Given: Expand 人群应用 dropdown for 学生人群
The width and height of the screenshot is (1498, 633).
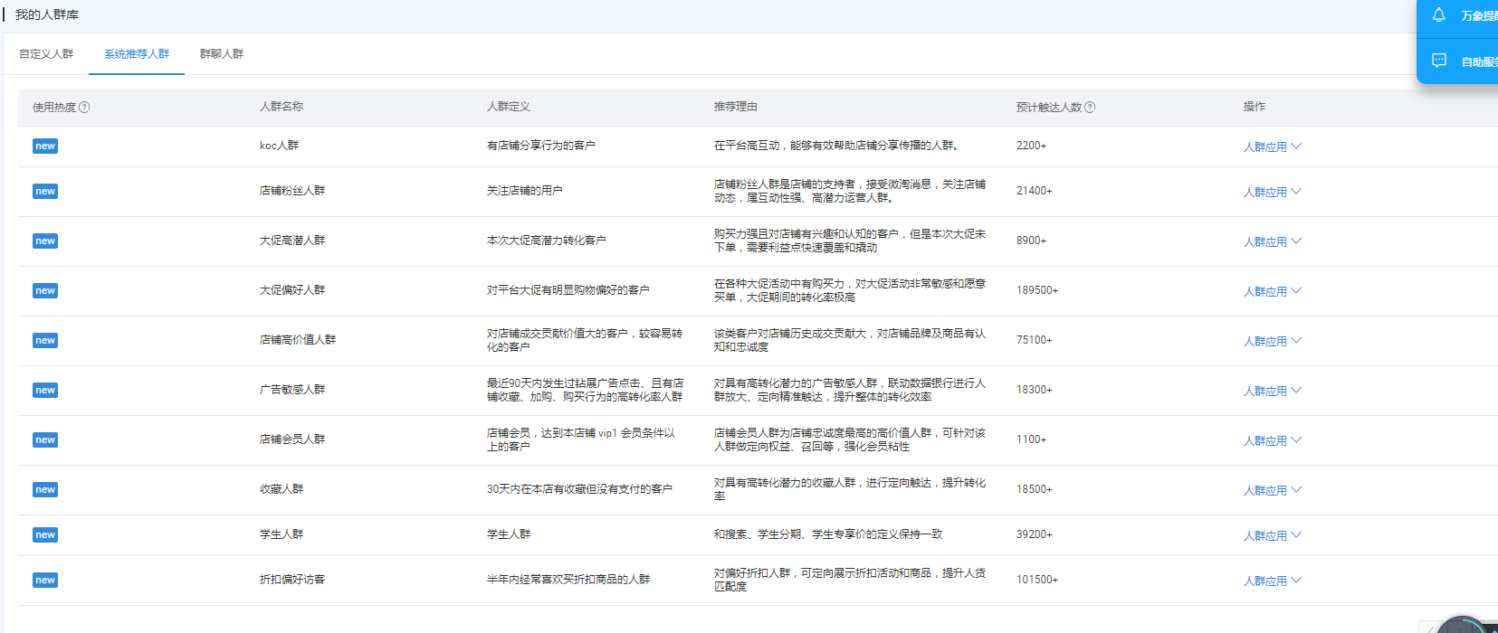Looking at the screenshot, I should 1272,535.
